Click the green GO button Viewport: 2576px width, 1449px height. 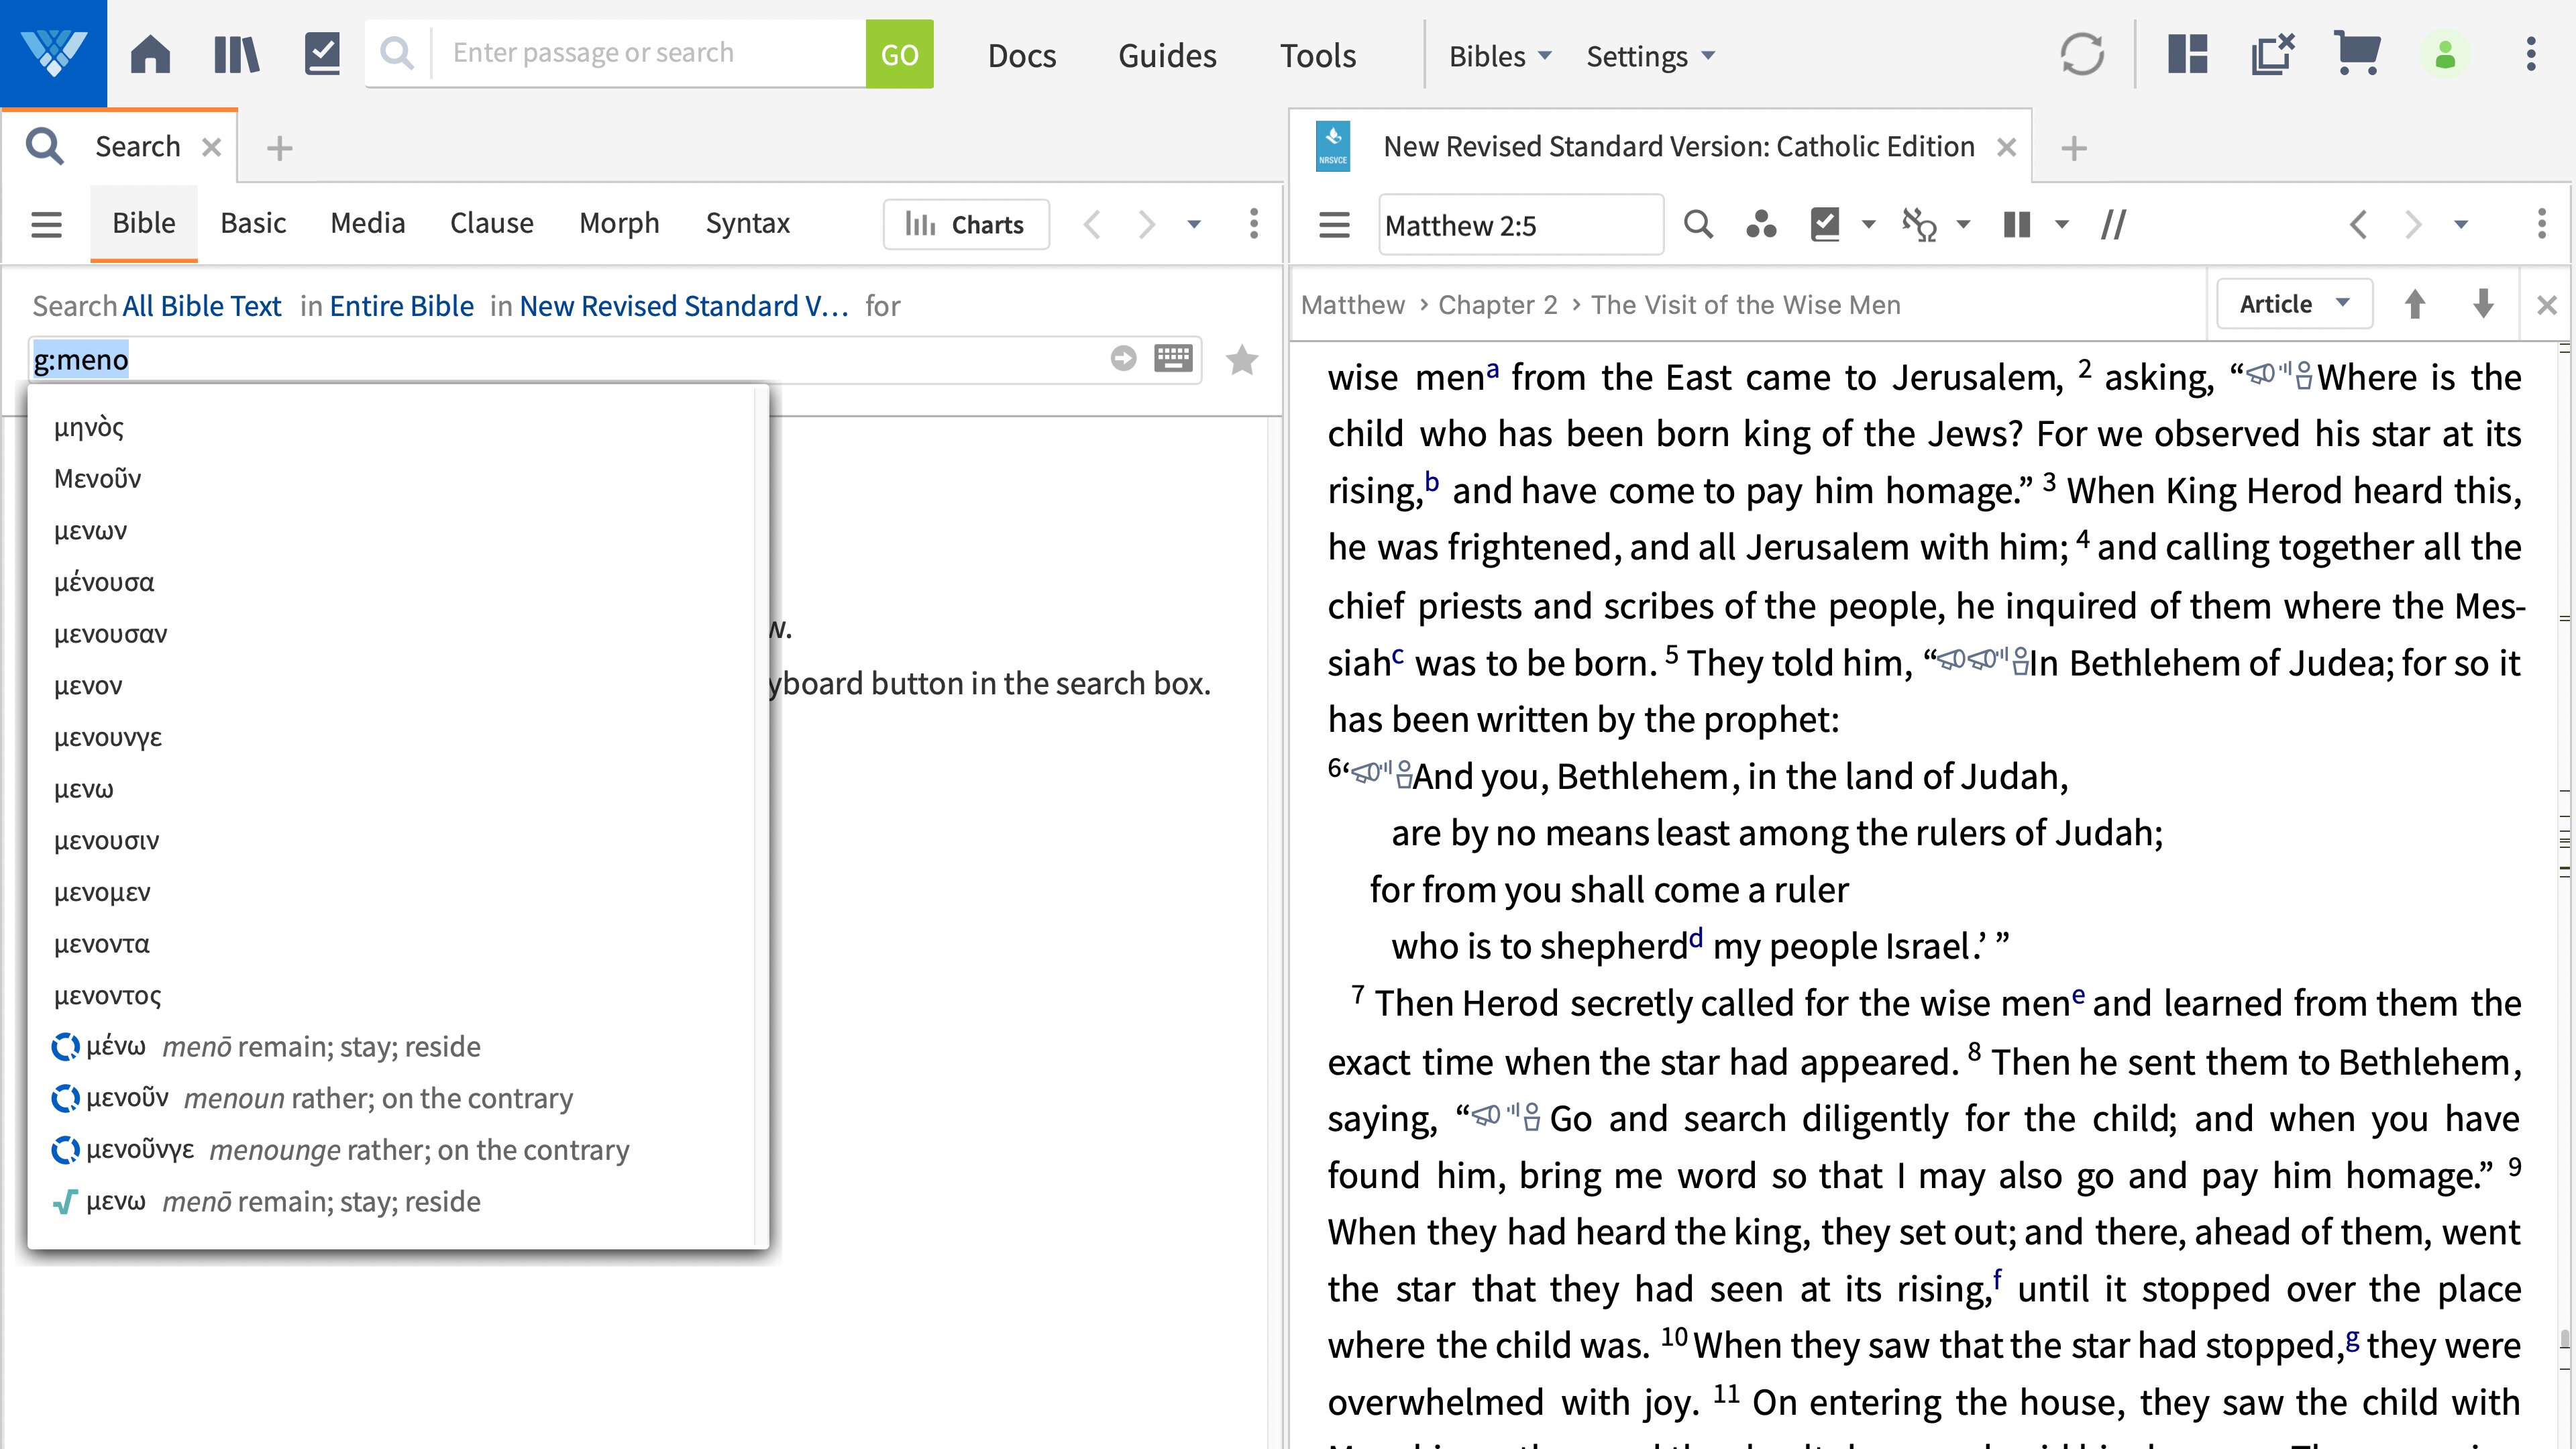899,54
